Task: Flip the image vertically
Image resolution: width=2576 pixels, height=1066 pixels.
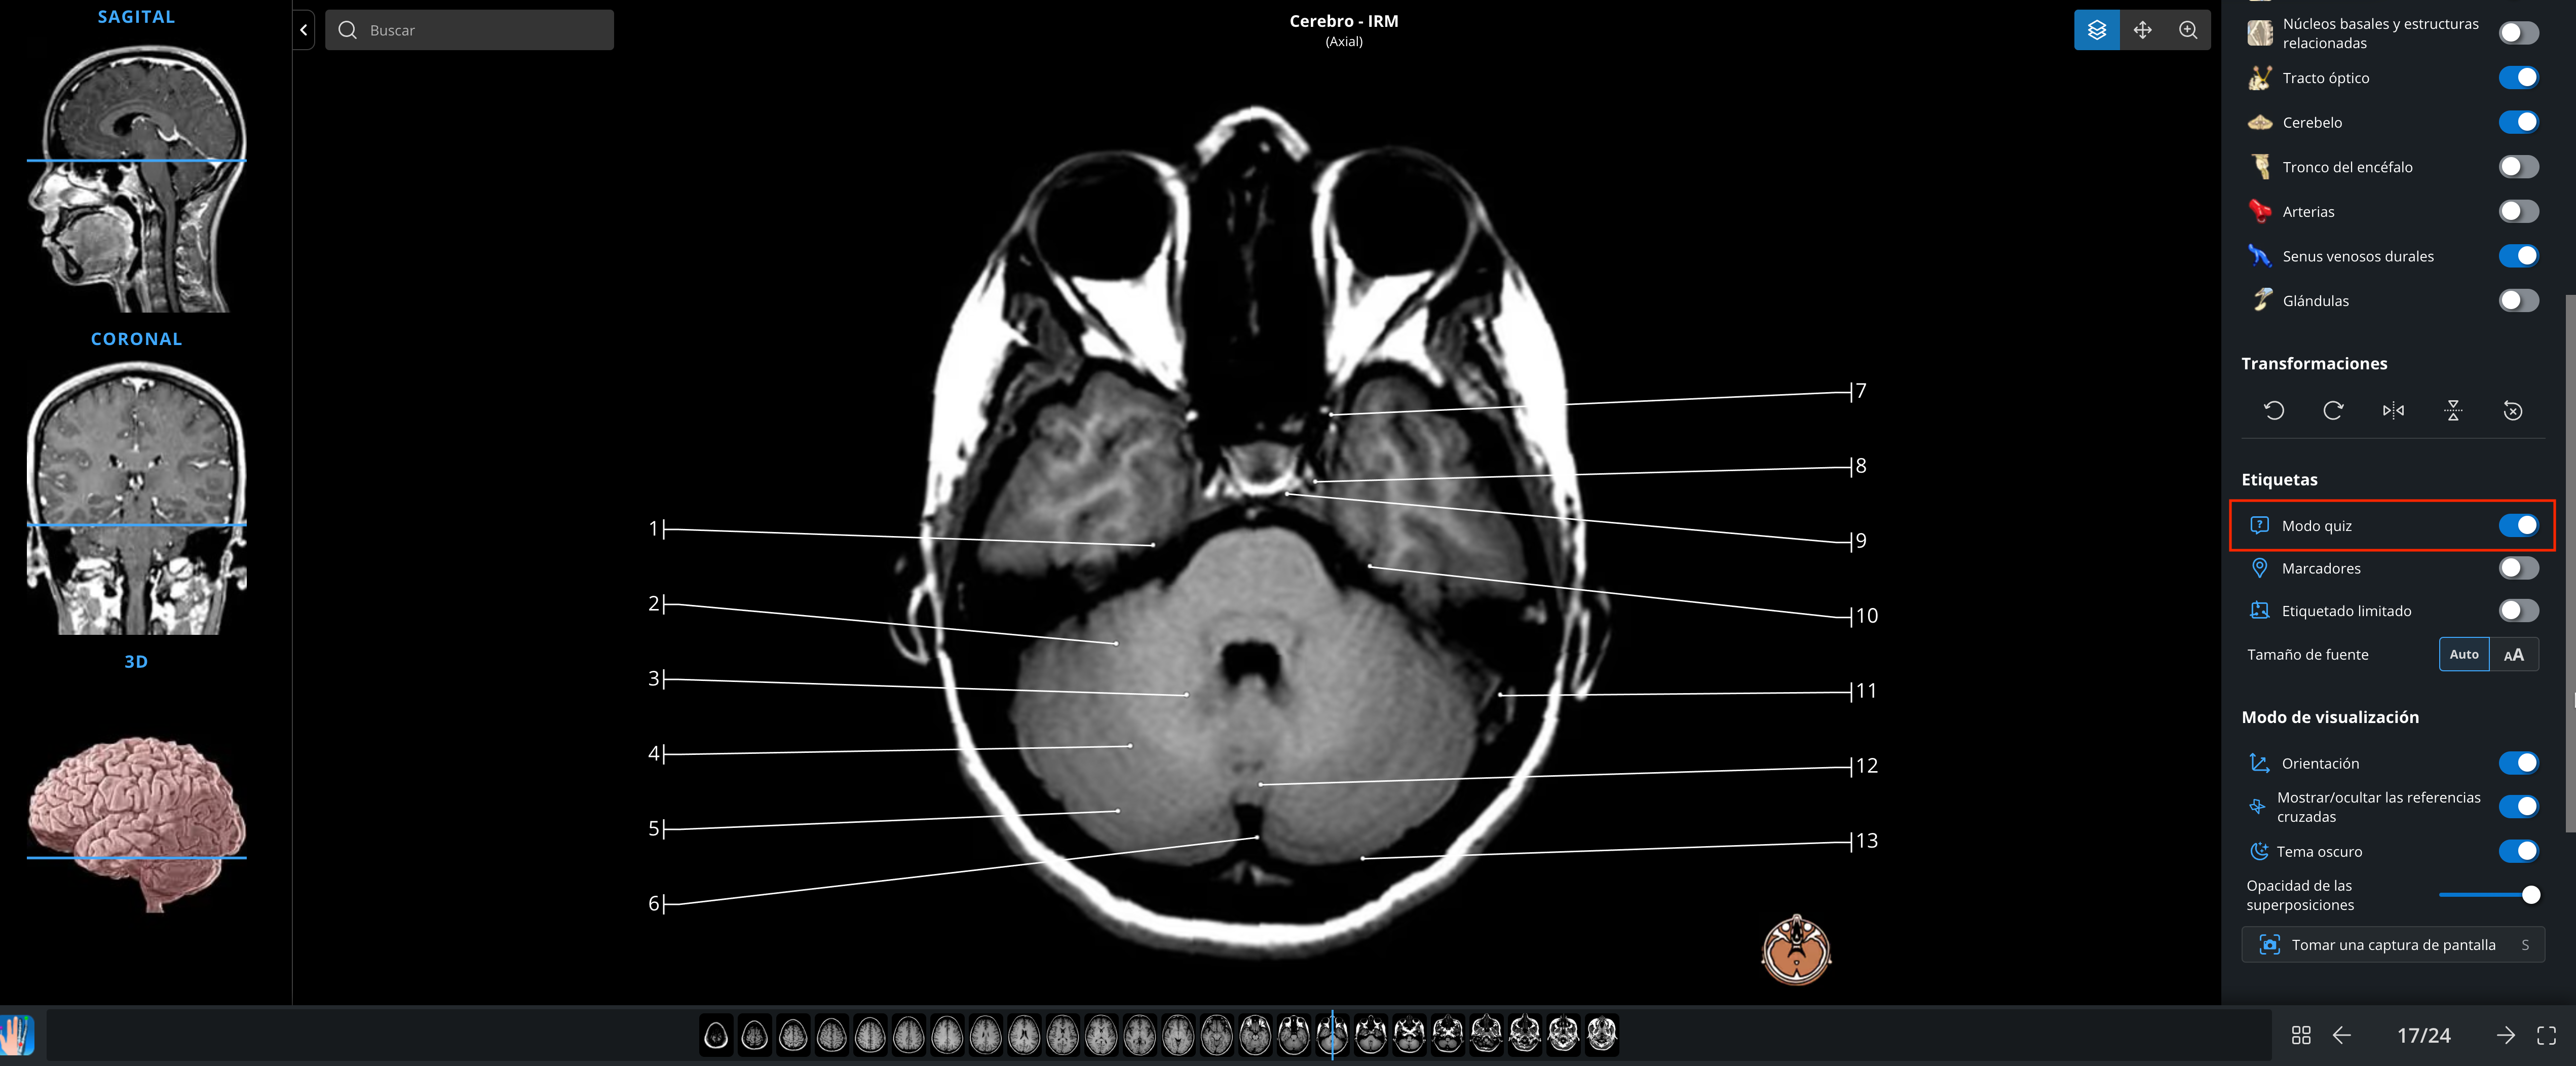Action: coord(2453,410)
